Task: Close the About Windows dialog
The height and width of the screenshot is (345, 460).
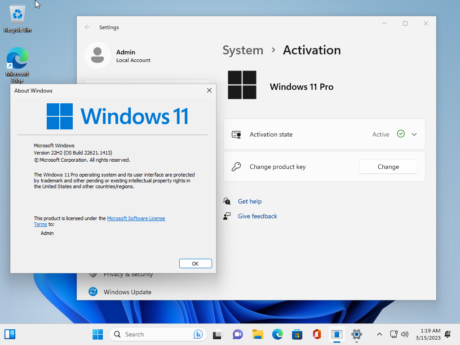Action: [209, 90]
